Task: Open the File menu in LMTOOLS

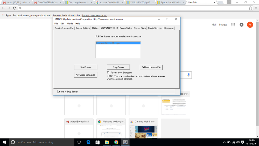Action: [x=56, y=24]
